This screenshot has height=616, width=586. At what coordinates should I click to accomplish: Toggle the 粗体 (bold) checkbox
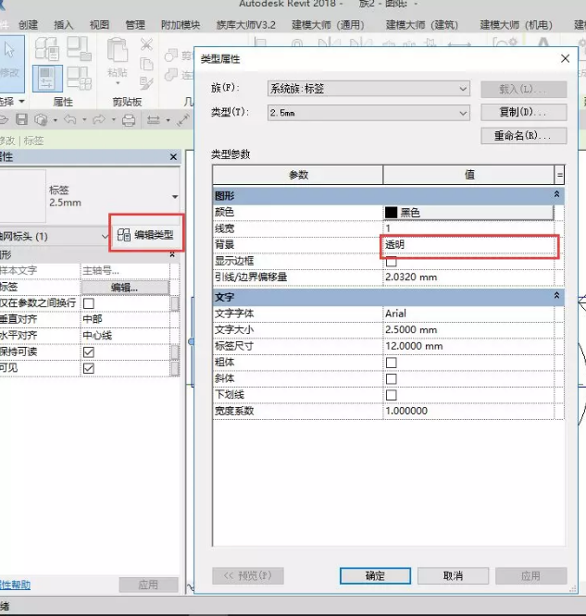[391, 363]
